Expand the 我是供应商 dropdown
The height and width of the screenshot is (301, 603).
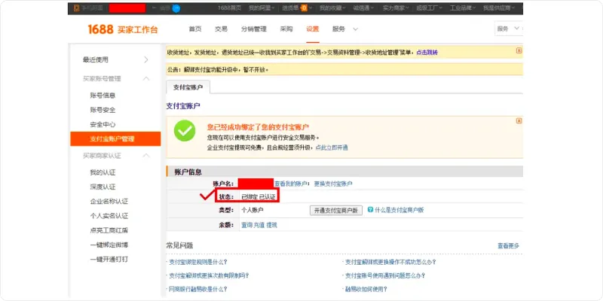[499, 8]
